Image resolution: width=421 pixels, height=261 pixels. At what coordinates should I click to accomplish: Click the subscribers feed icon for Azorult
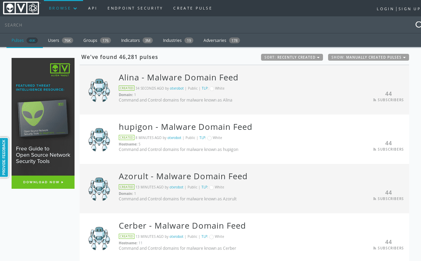(375, 199)
